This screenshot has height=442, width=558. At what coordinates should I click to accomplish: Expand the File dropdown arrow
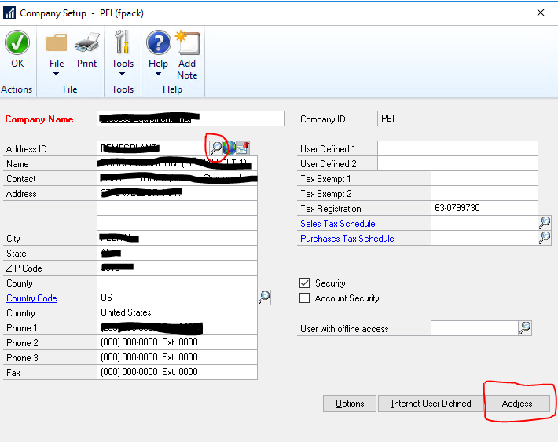coord(57,74)
